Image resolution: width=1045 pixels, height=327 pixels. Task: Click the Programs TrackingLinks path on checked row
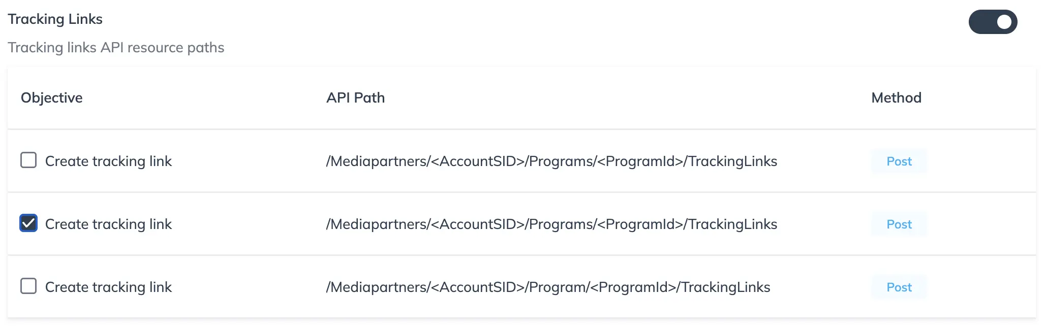point(551,224)
